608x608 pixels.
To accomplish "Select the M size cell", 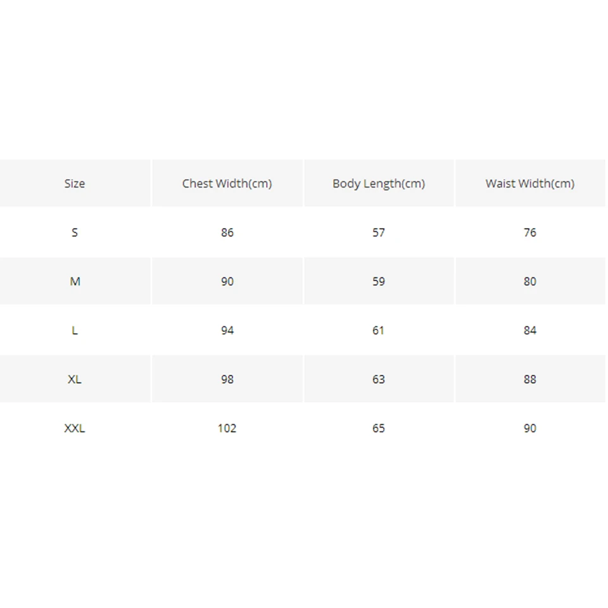I will click(x=75, y=281).
